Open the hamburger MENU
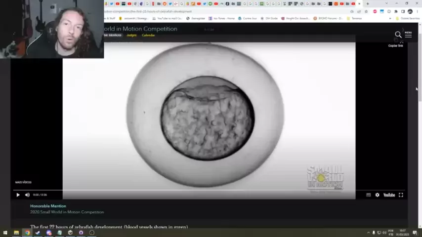The height and width of the screenshot is (237, 422). (408, 34)
